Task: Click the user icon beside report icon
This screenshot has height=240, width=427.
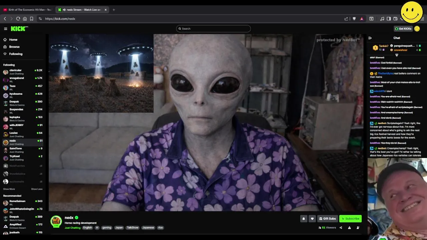Action: (358, 228)
